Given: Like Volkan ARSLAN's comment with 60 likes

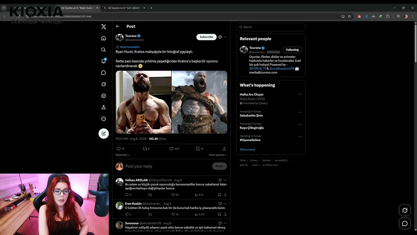Looking at the screenshot, I should [x=175, y=195].
